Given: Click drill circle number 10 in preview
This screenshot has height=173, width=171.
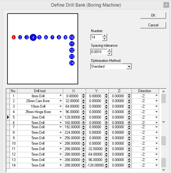Looking at the screenshot, I should (72, 38).
